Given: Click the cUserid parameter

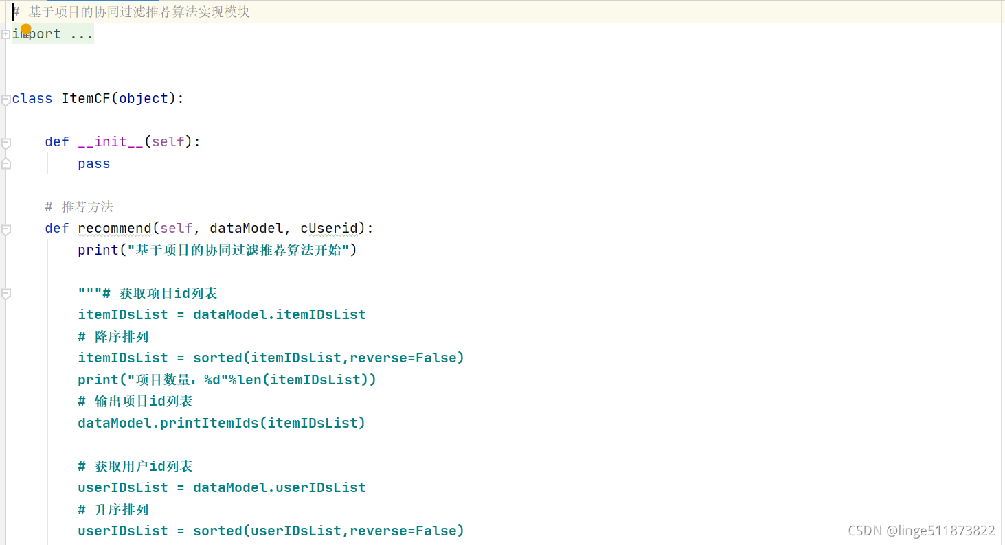Looking at the screenshot, I should (329, 228).
